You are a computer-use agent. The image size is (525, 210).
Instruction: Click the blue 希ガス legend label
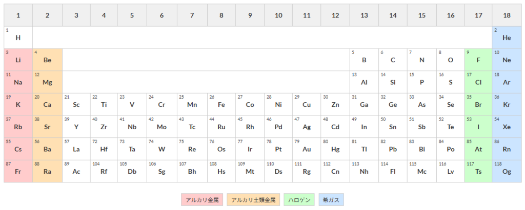pos(331,199)
